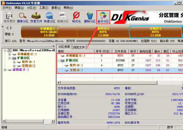The height and width of the screenshot is (130, 183).
Task: Click volume serial number 5FFE-1F7D
Action: [x=113, y=123]
